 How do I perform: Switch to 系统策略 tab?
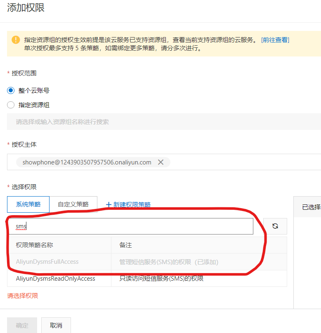click(28, 204)
